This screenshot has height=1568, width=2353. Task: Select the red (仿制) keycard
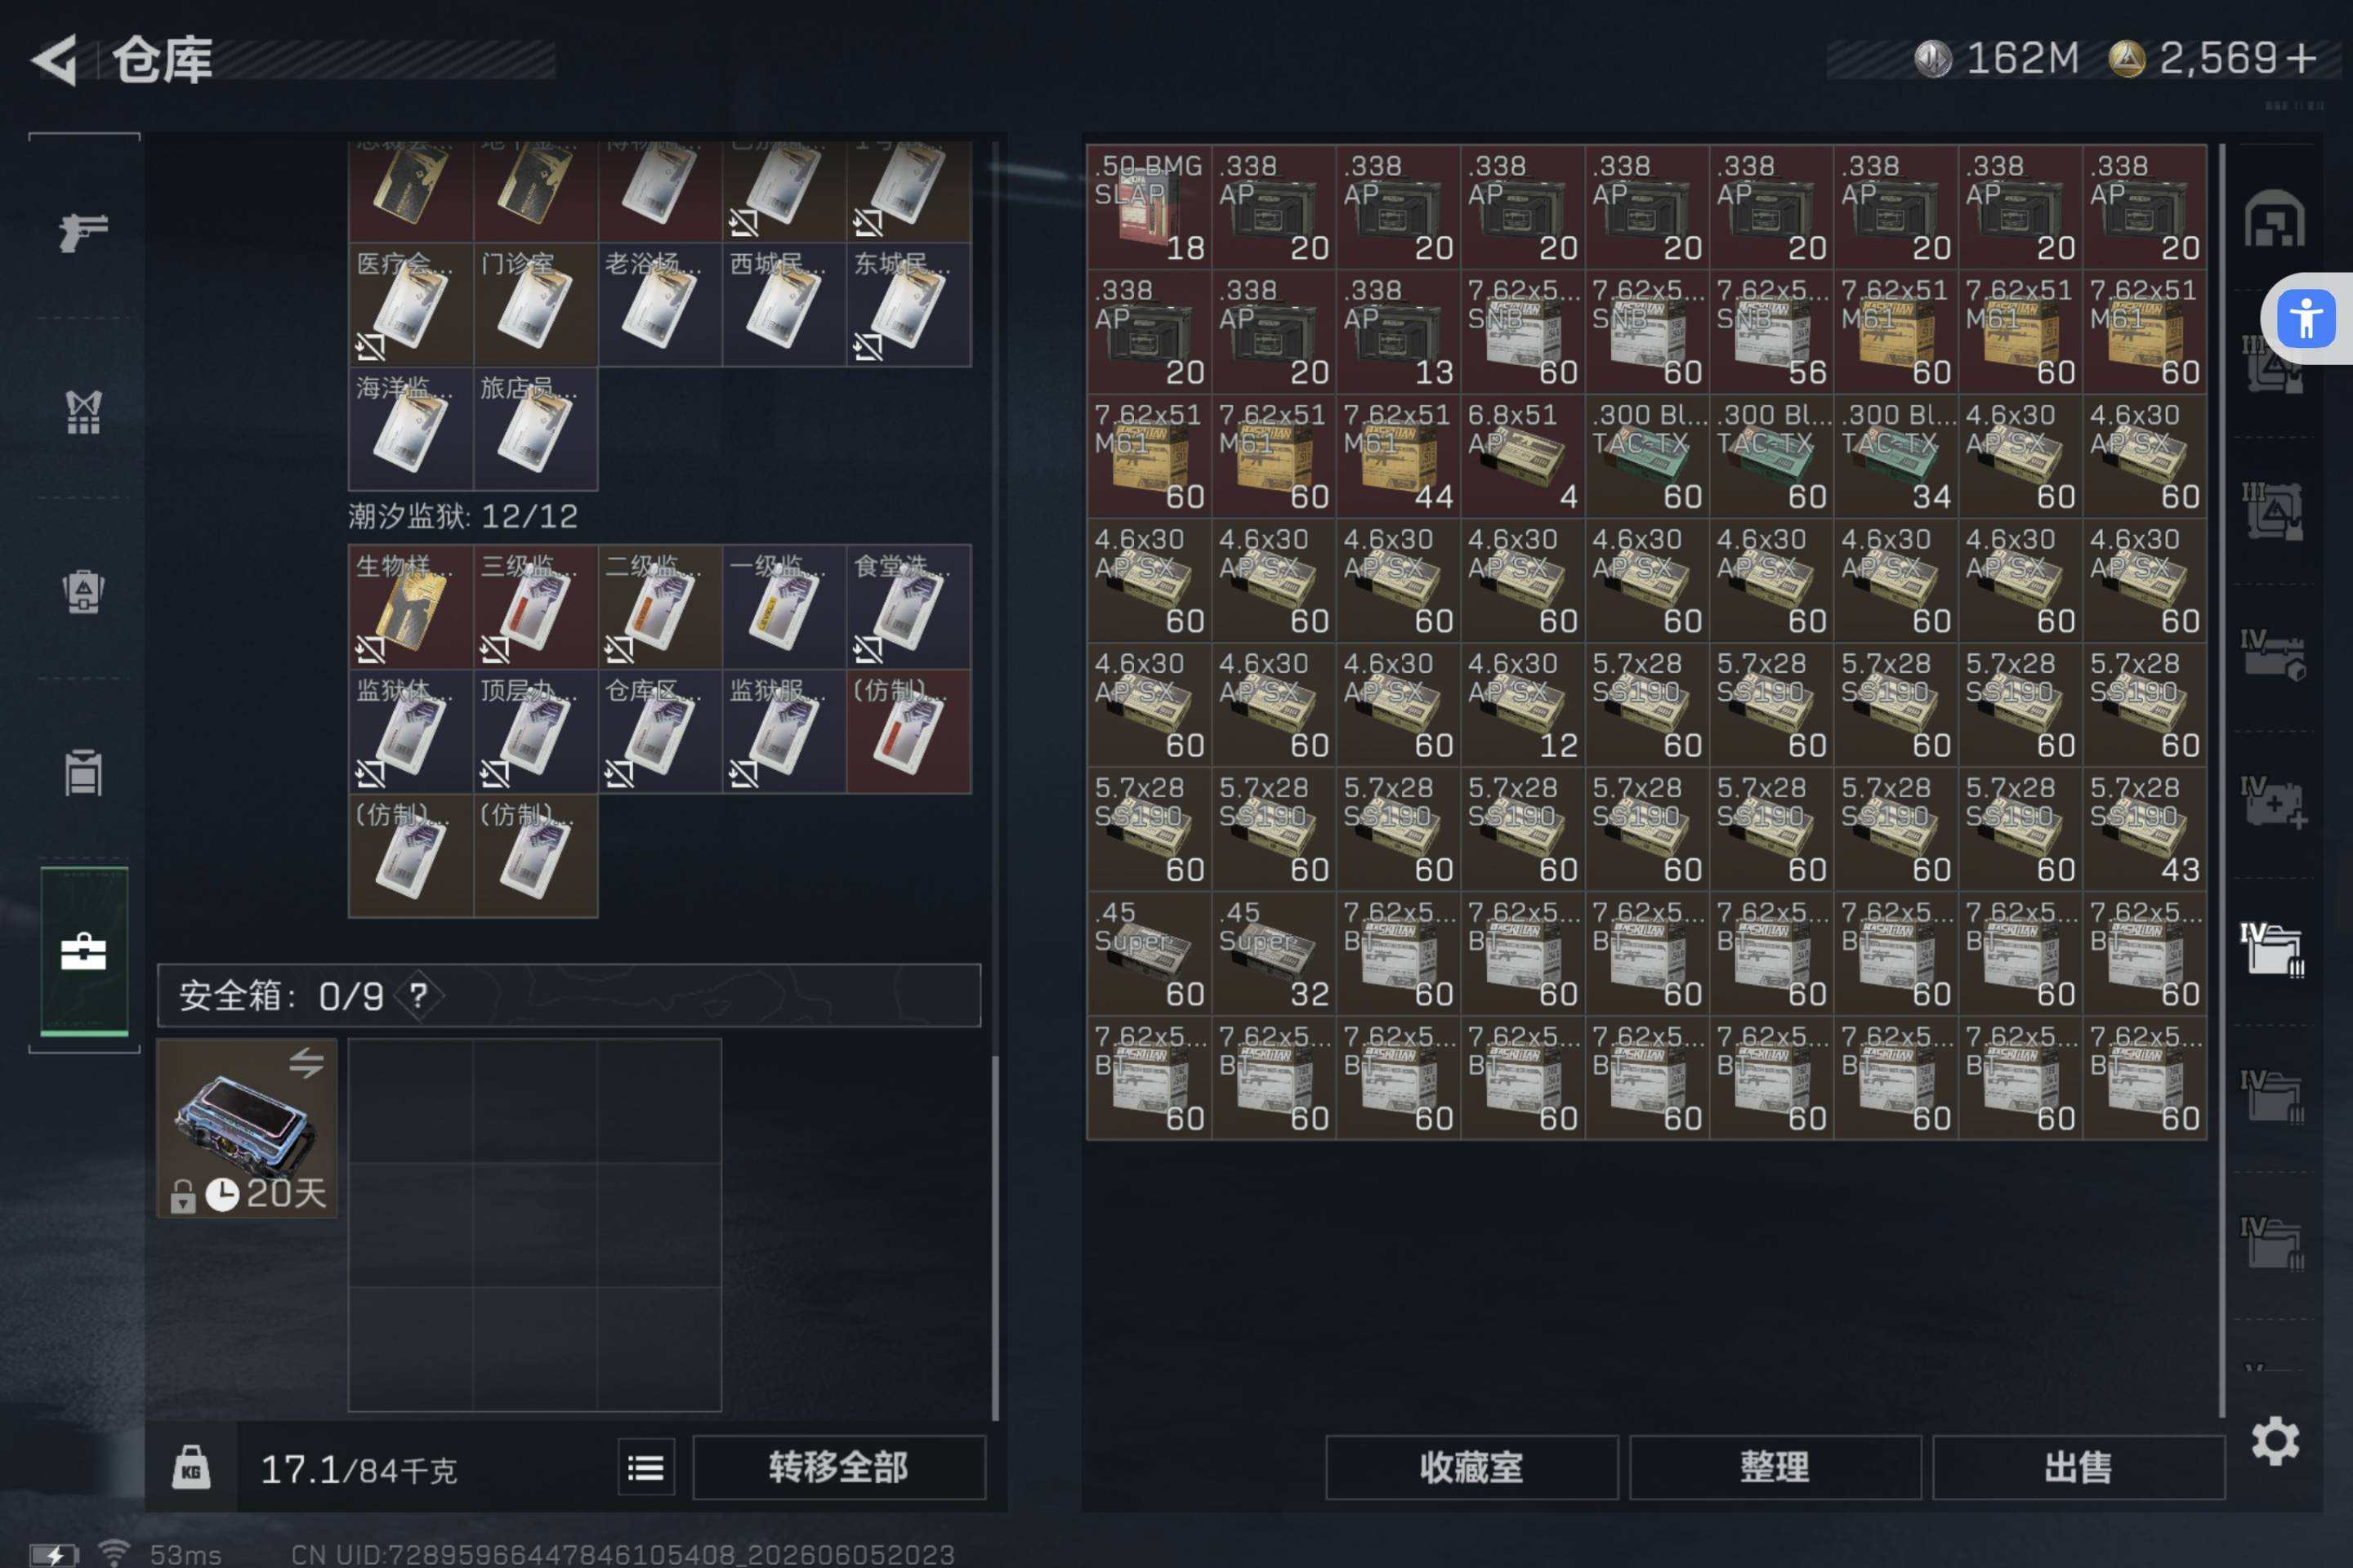[x=909, y=731]
